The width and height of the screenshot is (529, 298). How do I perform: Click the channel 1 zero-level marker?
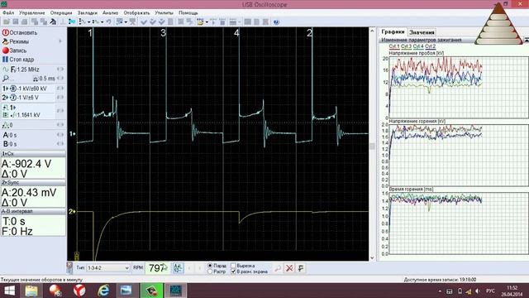click(72, 134)
